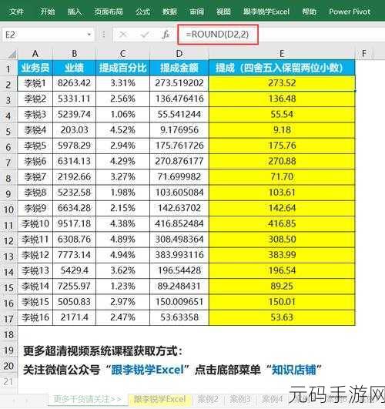
Task: Cancel the formula entry with the X icon
Action: (x=122, y=35)
